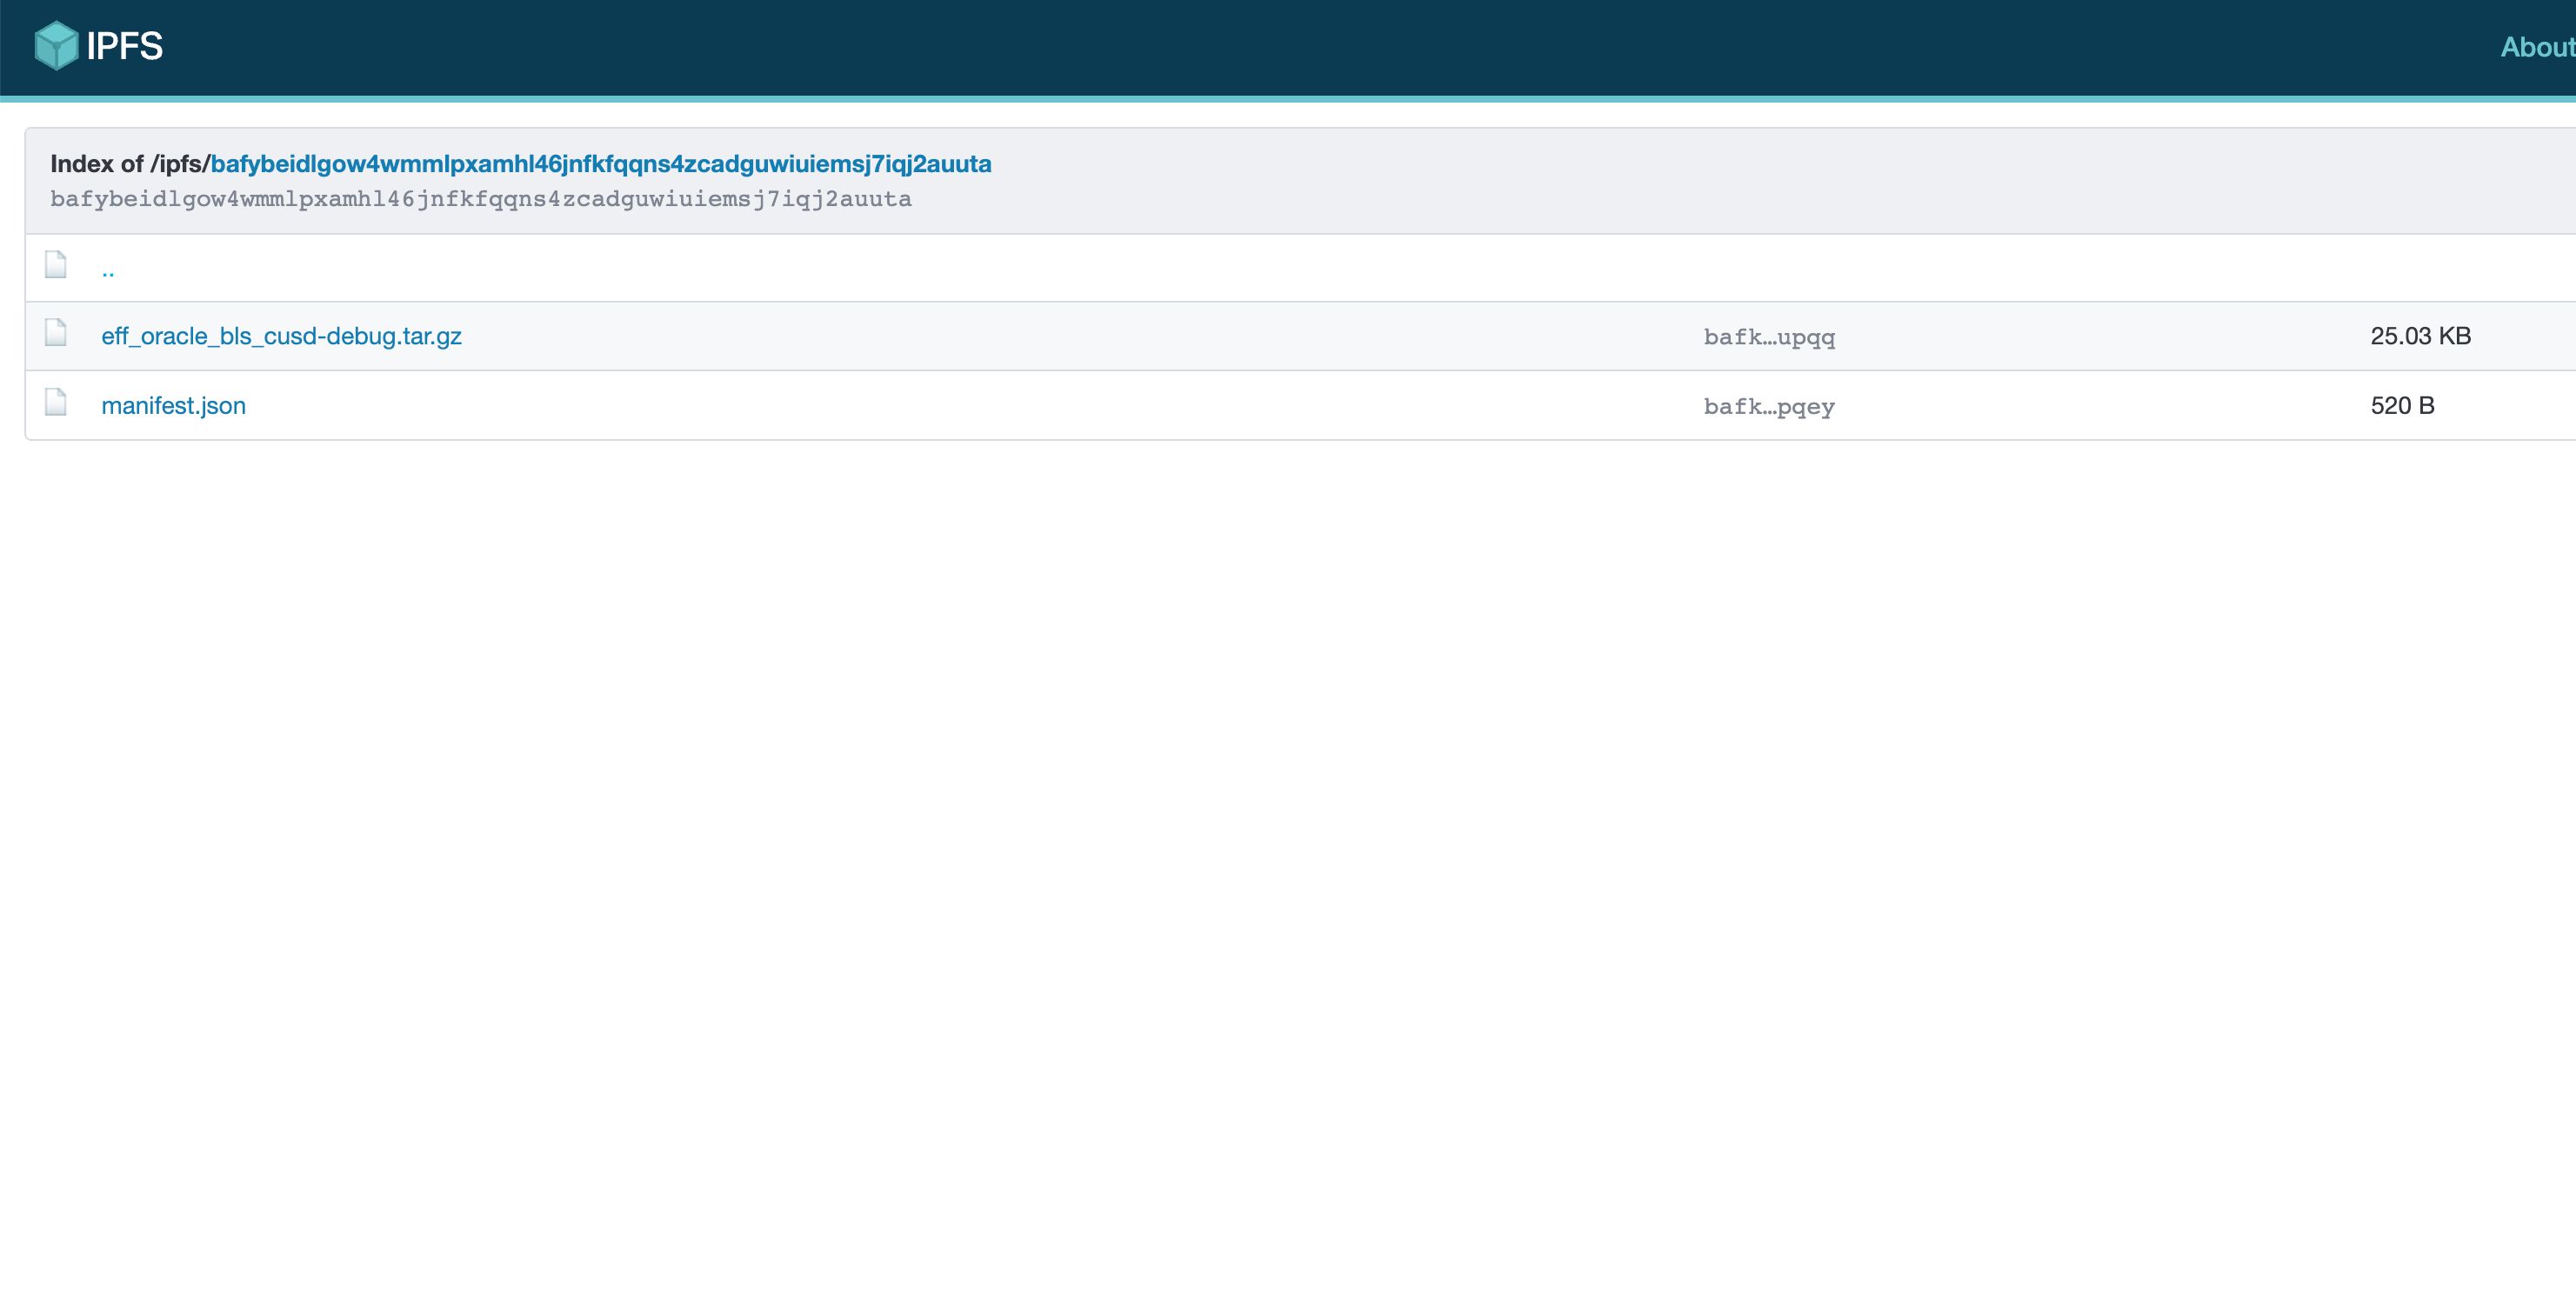Go to parent directory '..' link

coord(108,269)
